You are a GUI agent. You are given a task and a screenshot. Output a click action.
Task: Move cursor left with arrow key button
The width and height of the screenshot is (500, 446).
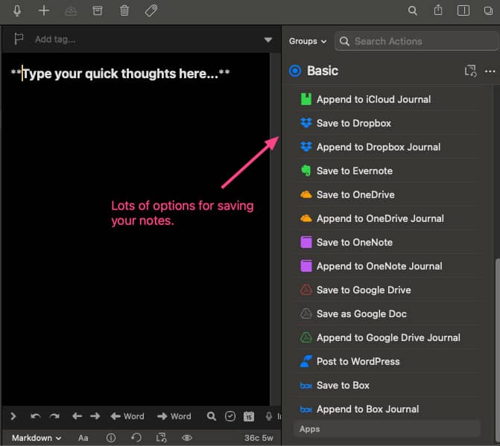point(77,416)
